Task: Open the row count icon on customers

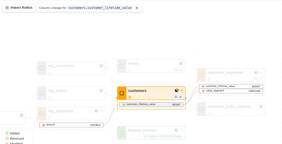Action: point(176,97)
